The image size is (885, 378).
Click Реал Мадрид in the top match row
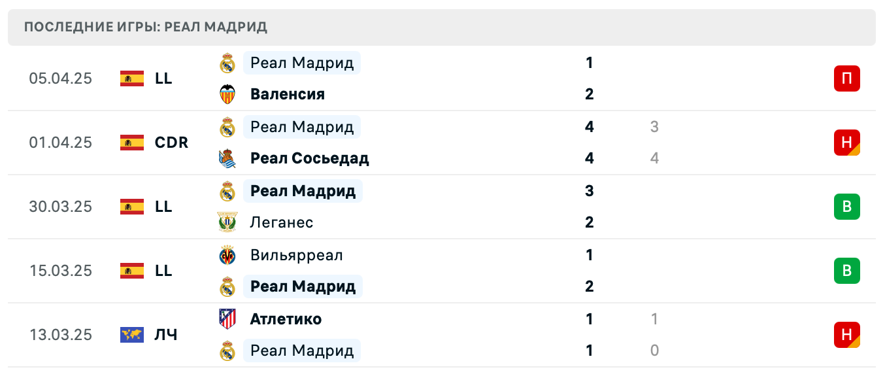pyautogui.click(x=301, y=63)
